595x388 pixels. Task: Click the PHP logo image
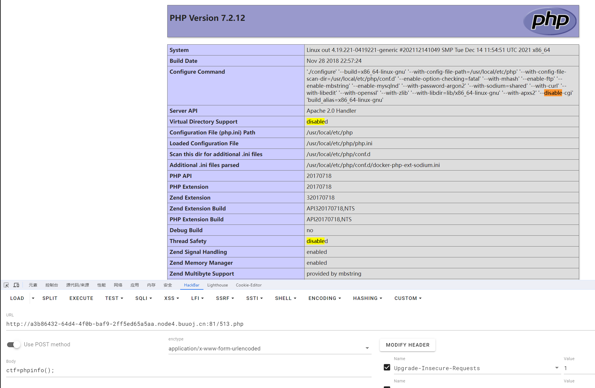pos(550,21)
